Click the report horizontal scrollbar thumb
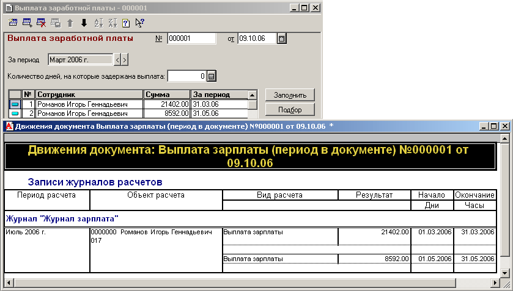This screenshot has height=291, width=513. click(x=235, y=283)
